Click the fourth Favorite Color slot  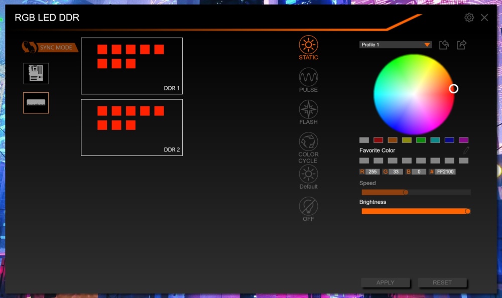click(407, 161)
